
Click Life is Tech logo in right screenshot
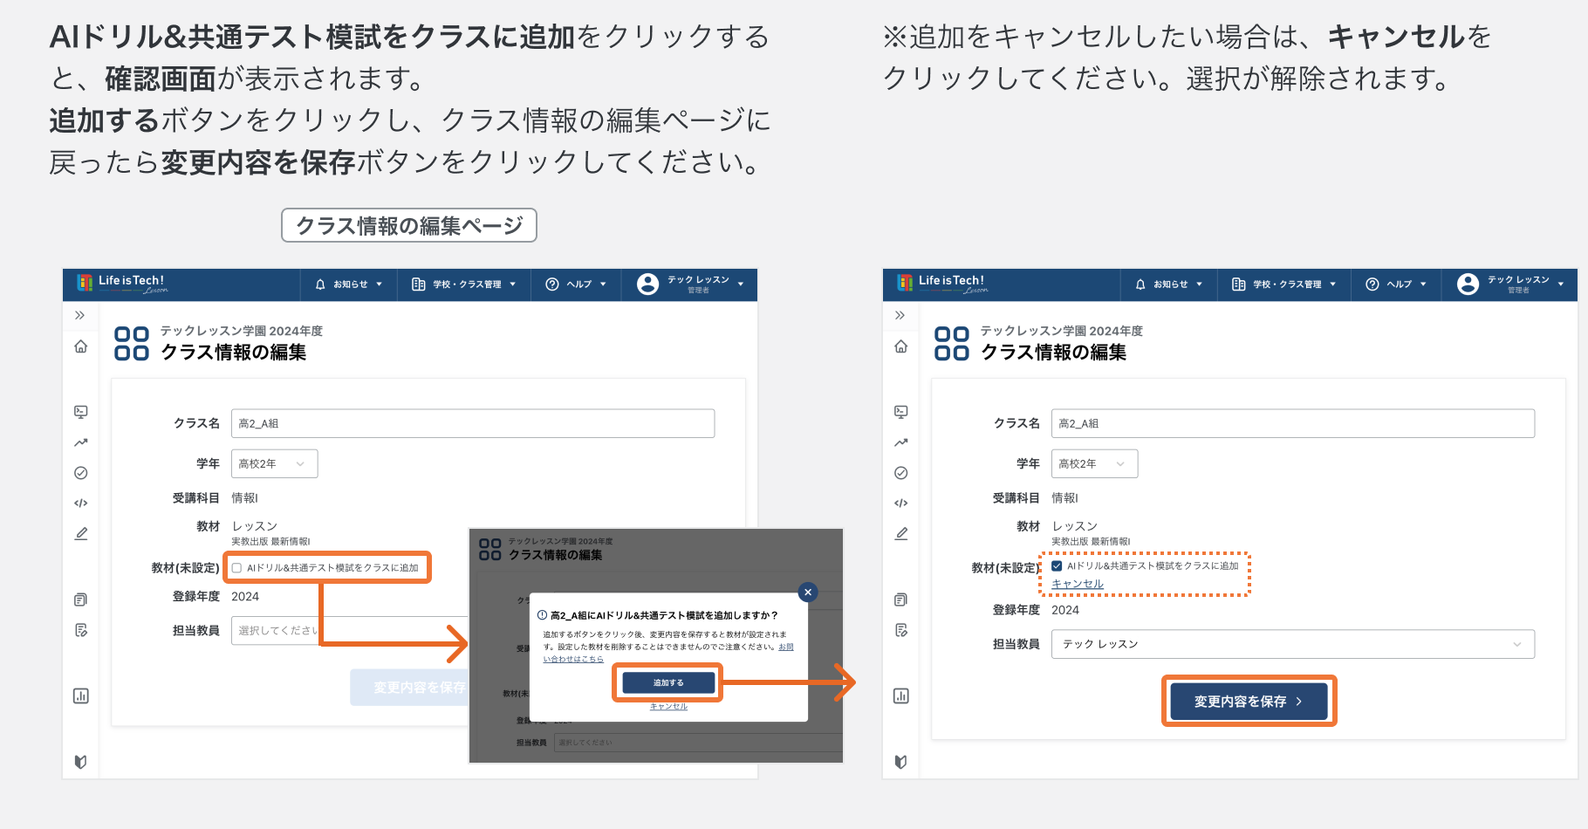(x=941, y=283)
